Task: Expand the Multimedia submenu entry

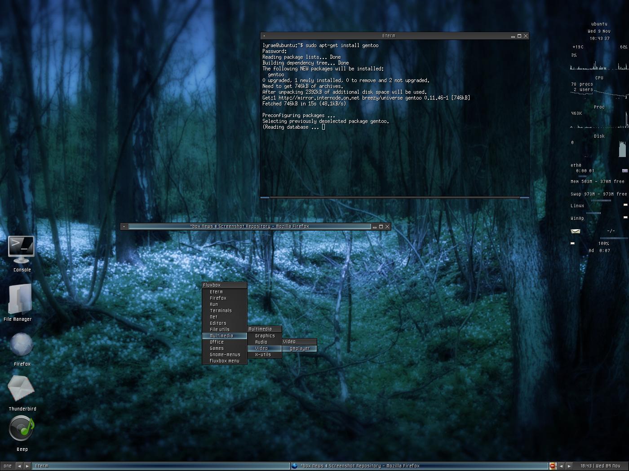Action: [x=225, y=336]
